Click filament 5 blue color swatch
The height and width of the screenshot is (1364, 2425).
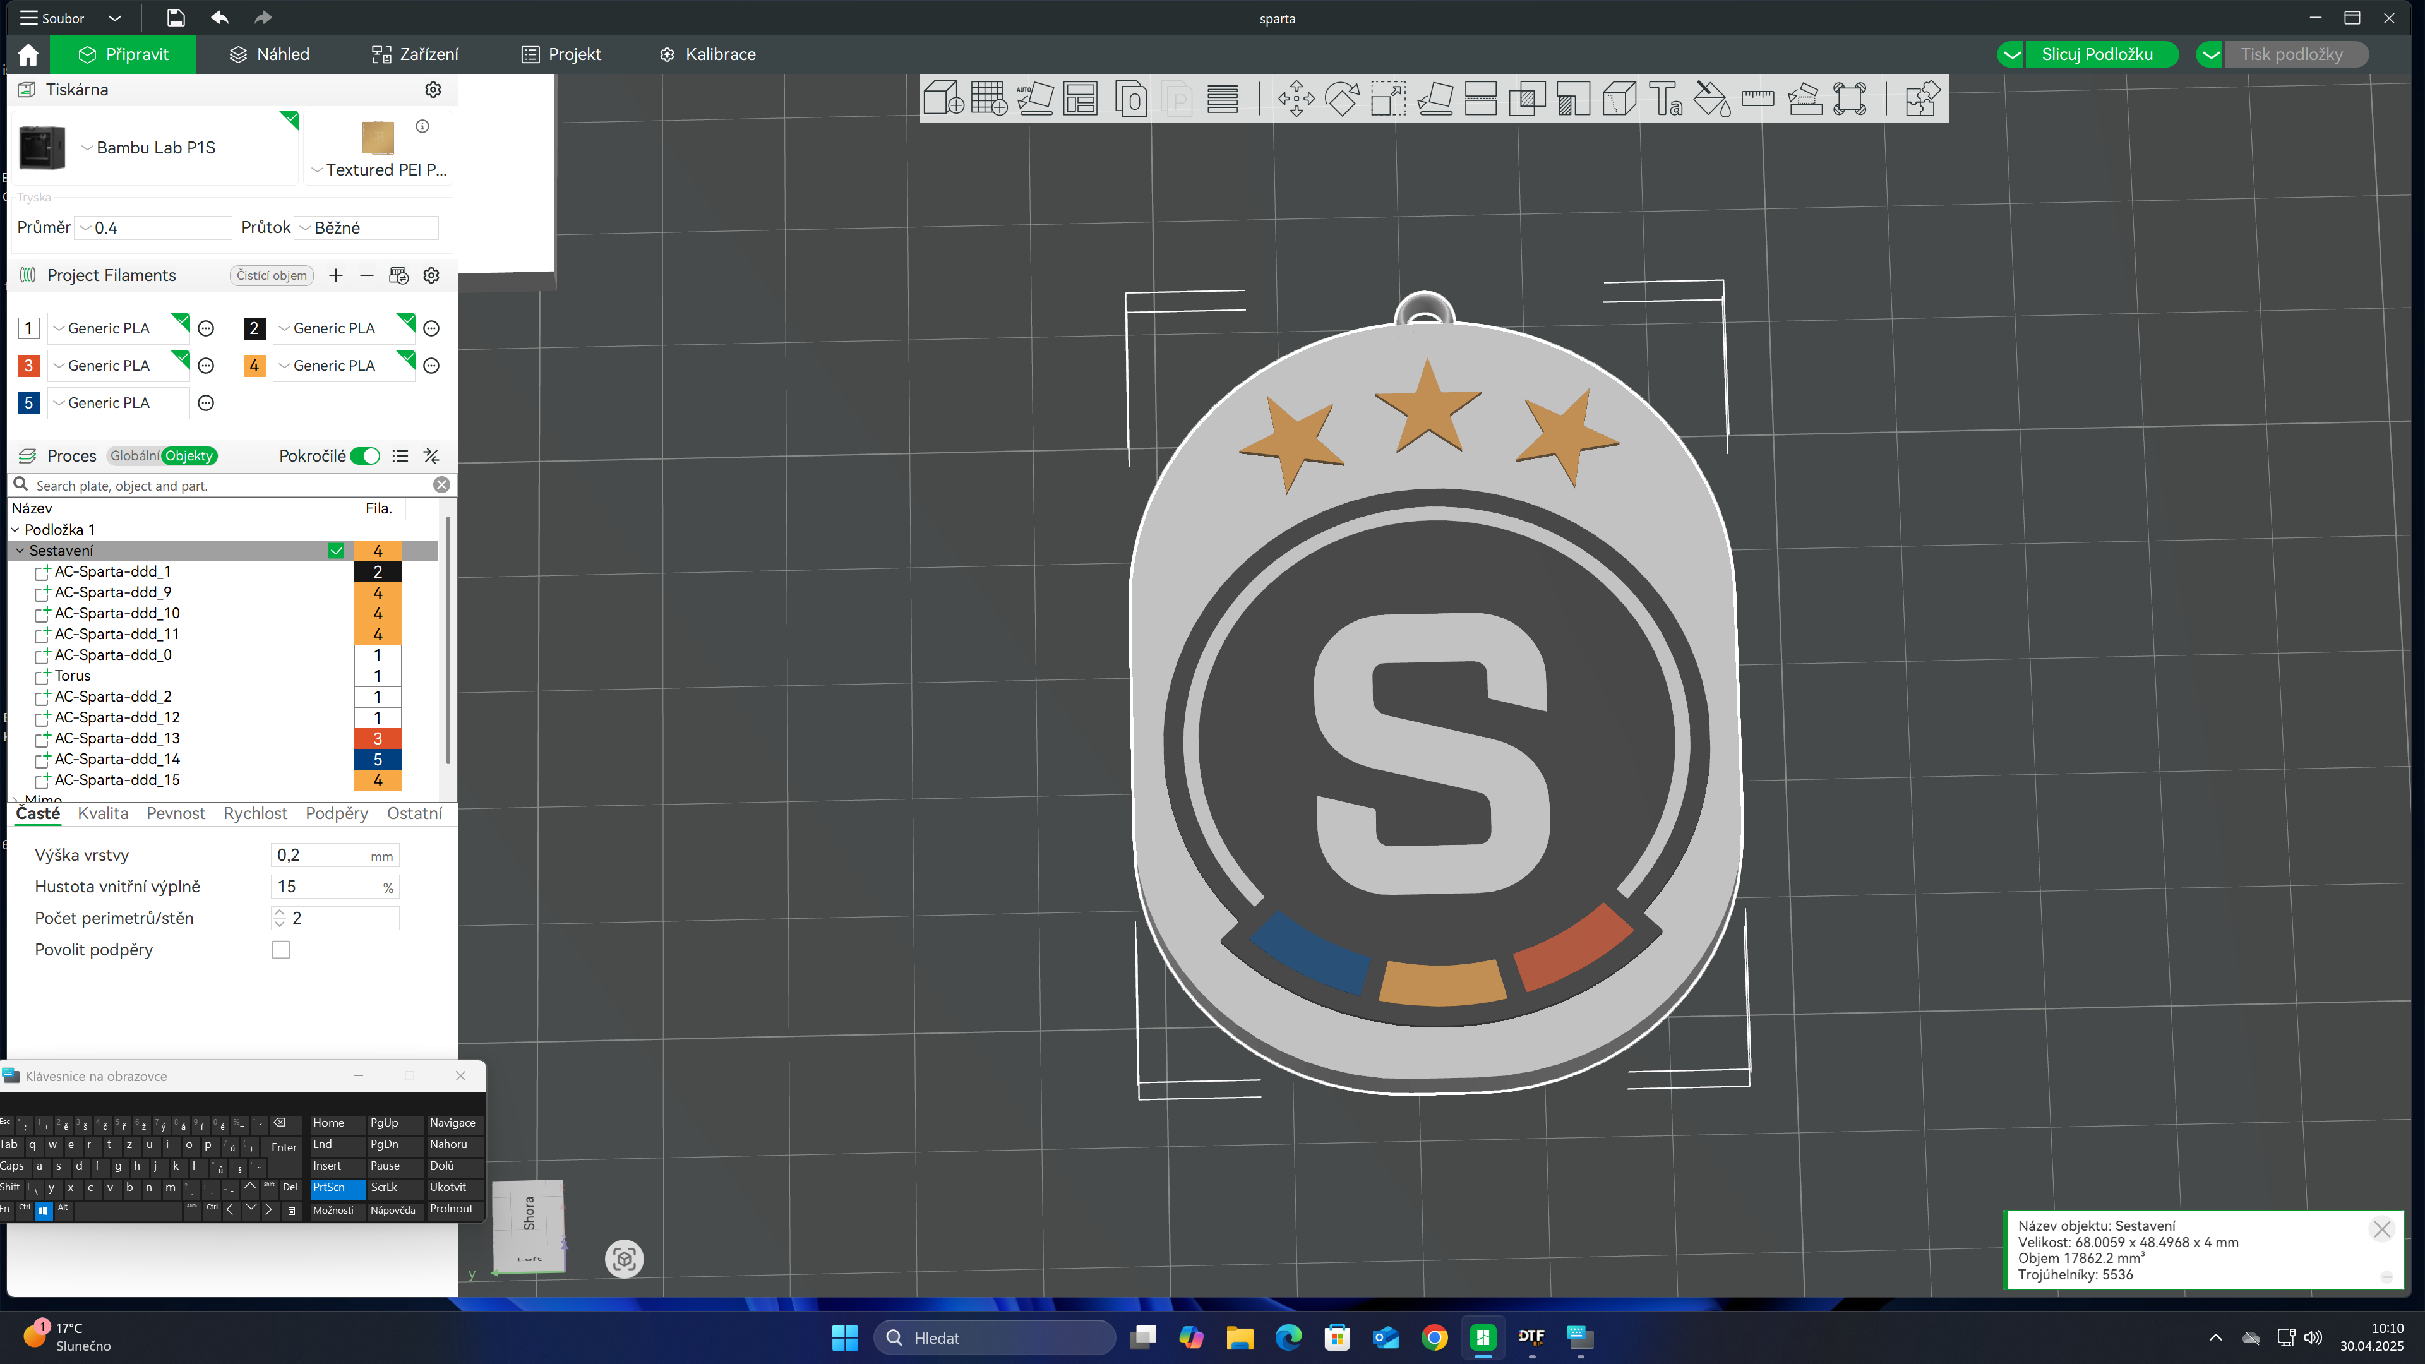(28, 403)
